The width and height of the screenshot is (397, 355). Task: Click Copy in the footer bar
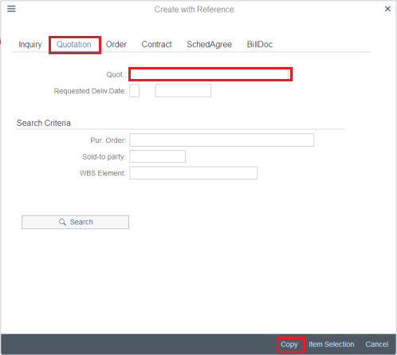coord(289,345)
